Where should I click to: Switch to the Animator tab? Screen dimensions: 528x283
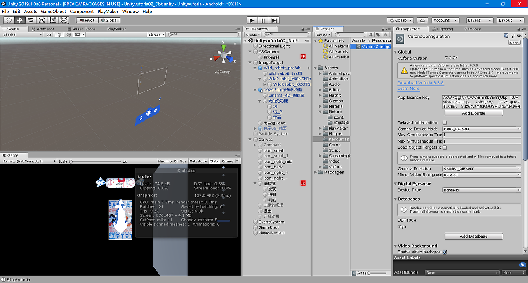43,29
